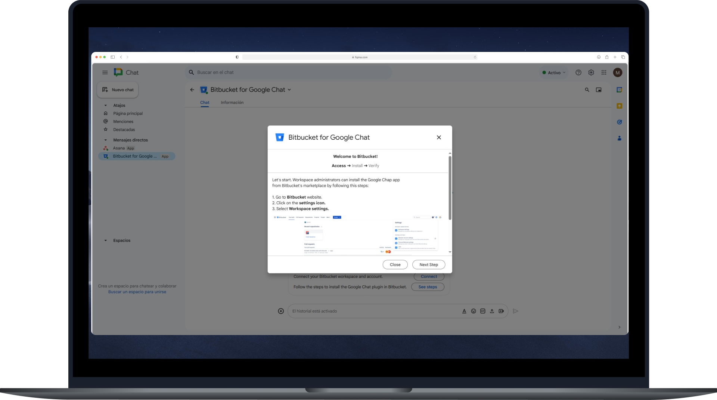Close the Bitbucket dialog with X
717x400 pixels.
[x=439, y=137]
